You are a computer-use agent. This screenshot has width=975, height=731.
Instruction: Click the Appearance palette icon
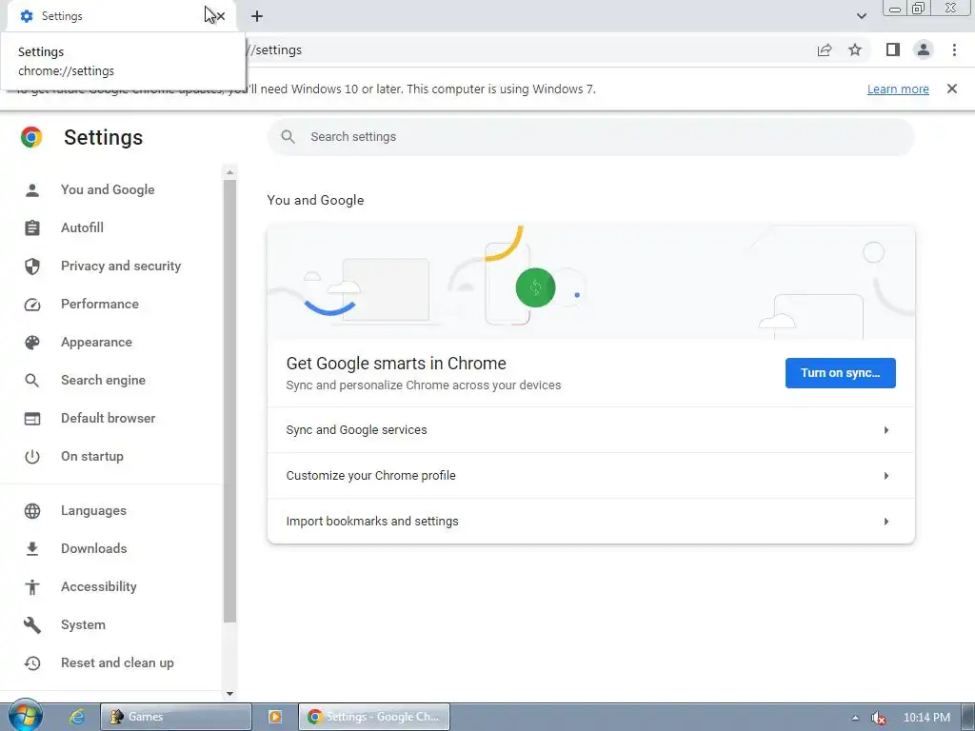(32, 343)
